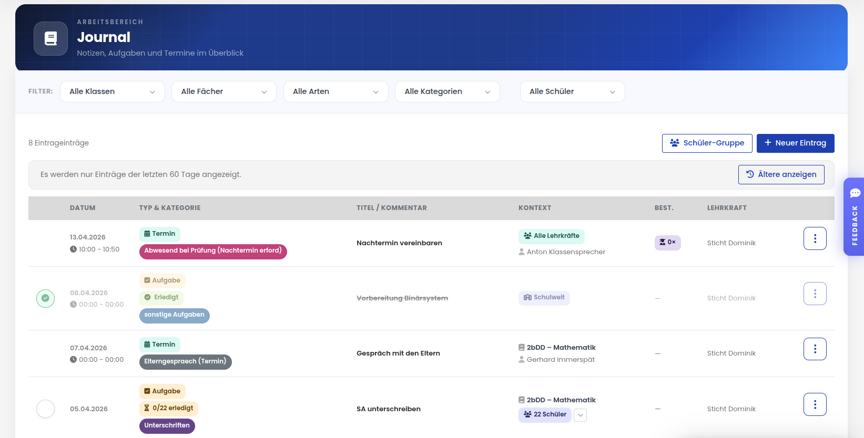Click KONTEXT column header

click(535, 208)
